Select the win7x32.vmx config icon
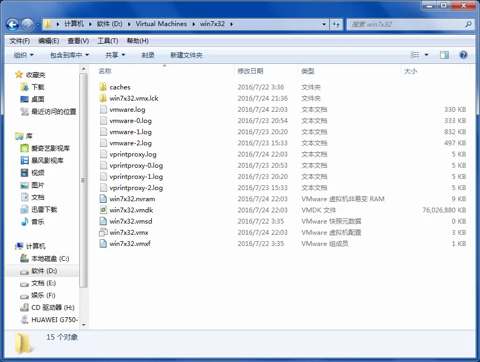The height and width of the screenshot is (362, 480). pyautogui.click(x=103, y=233)
